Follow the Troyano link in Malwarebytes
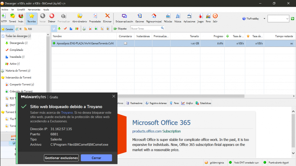The height and width of the screenshot is (166, 296). 67,112
